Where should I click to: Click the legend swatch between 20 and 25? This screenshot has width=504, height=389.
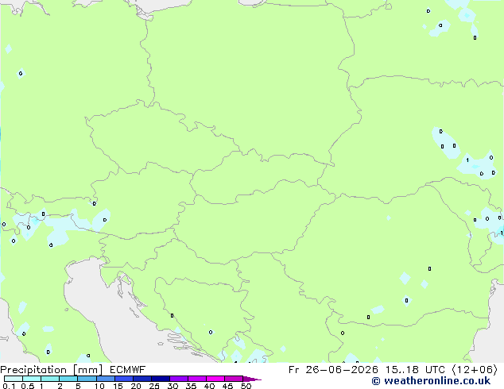point(142,379)
